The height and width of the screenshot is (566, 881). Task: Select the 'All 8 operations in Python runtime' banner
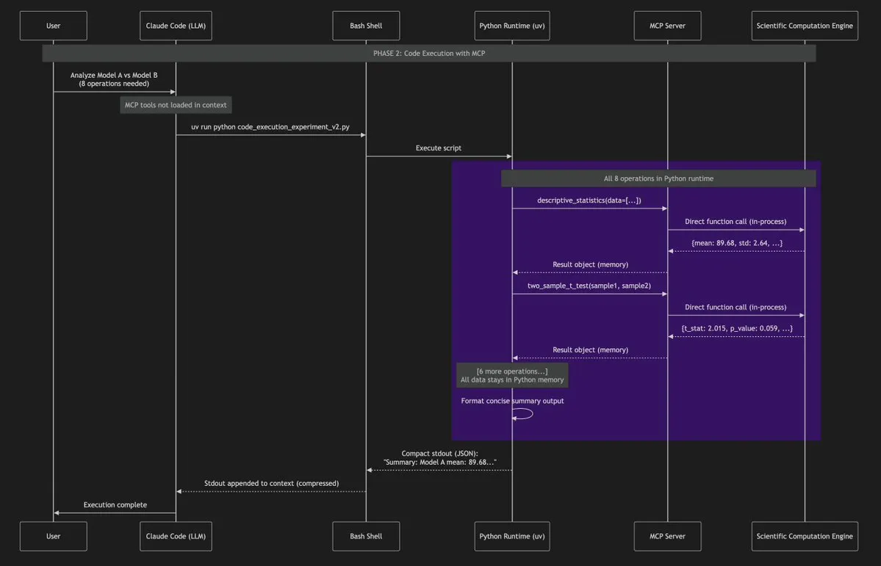click(x=658, y=178)
